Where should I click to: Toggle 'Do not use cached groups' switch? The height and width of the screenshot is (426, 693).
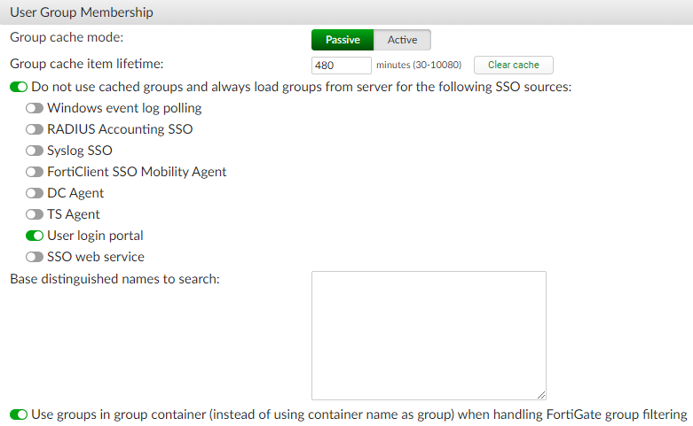[x=19, y=87]
